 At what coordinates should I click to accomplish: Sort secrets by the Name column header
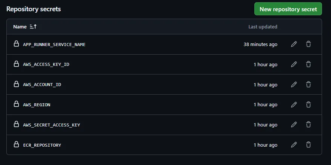point(20,27)
